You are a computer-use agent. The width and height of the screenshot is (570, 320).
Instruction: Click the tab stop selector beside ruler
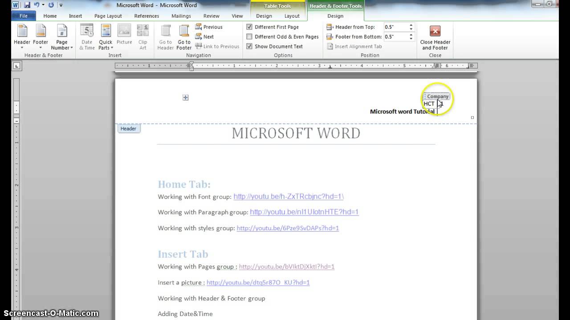(17, 66)
